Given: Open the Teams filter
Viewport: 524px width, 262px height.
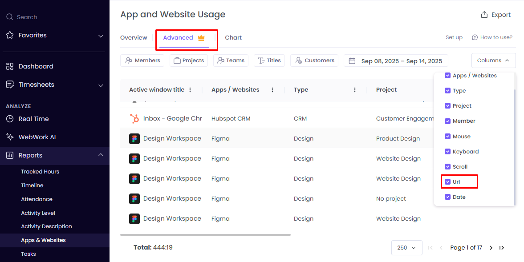Looking at the screenshot, I should point(231,60).
